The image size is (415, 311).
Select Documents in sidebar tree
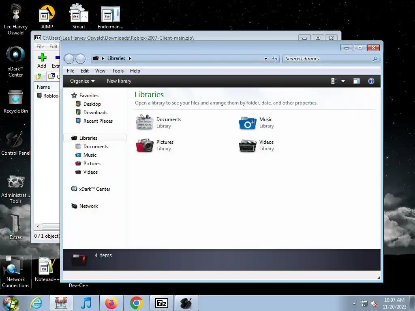coord(92,147)
